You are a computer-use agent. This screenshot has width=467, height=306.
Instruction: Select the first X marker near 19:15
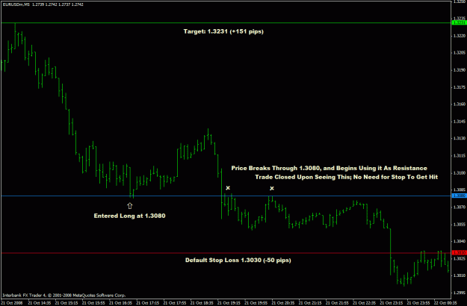tap(228, 188)
